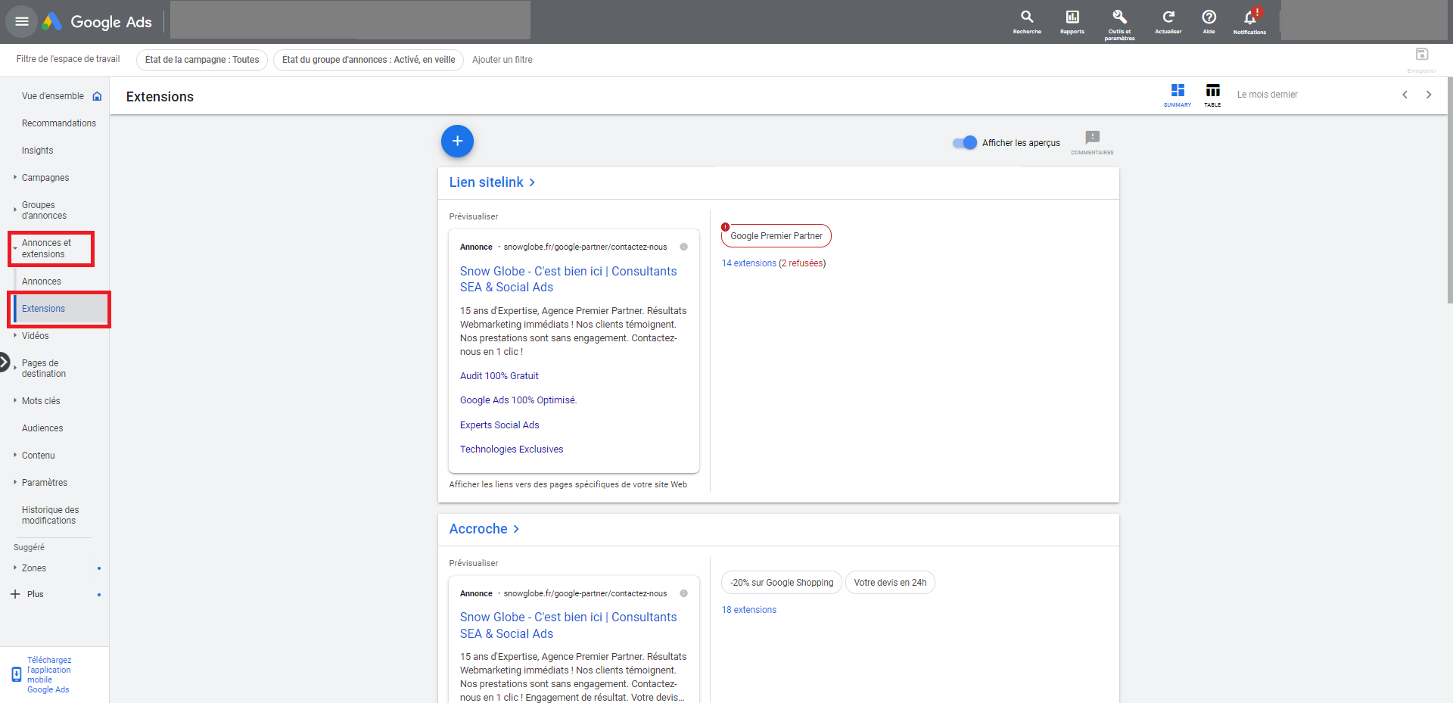Click info icon on Accroche ad preview
The width and height of the screenshot is (1453, 703).
coord(683,593)
